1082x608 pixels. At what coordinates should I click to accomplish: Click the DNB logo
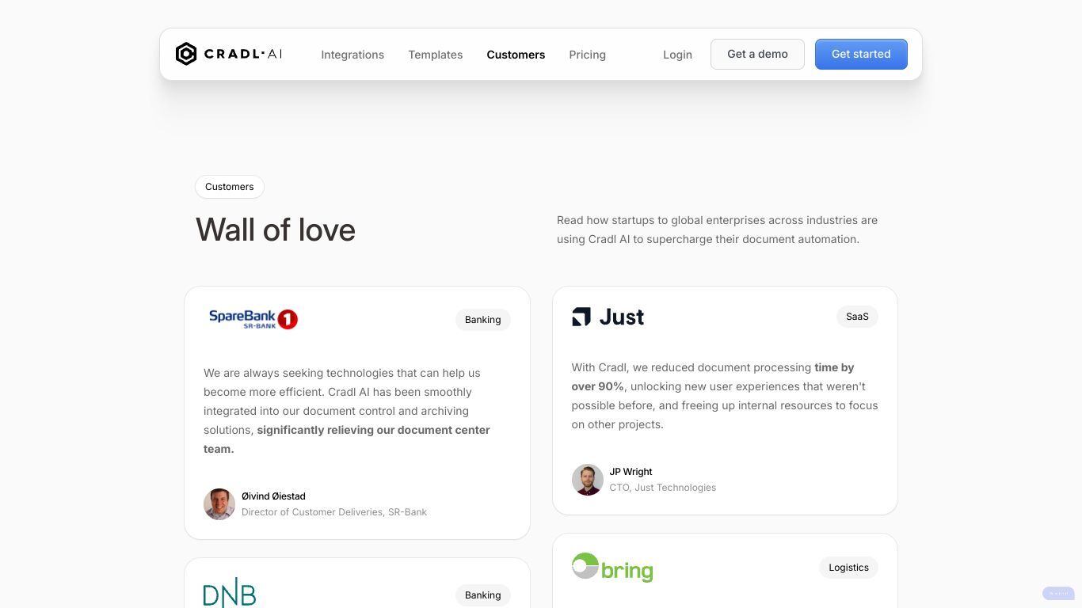(230, 592)
